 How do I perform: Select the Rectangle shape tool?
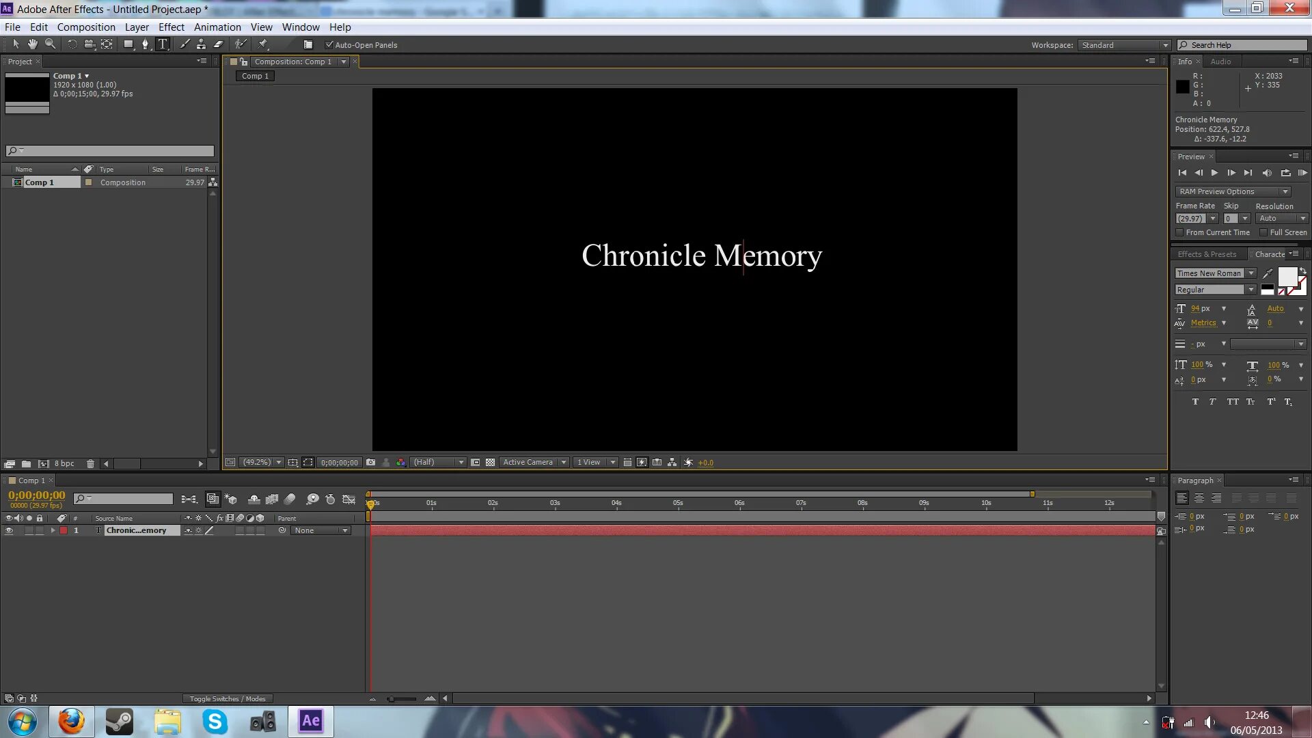pos(128,44)
